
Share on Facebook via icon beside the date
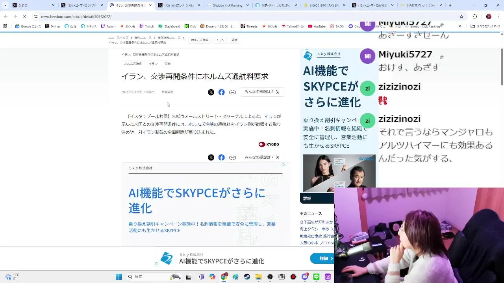tap(222, 92)
